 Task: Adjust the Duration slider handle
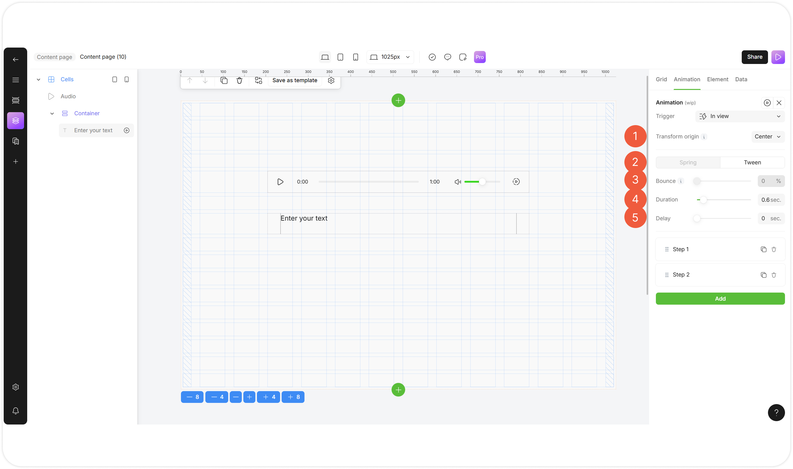coord(703,200)
